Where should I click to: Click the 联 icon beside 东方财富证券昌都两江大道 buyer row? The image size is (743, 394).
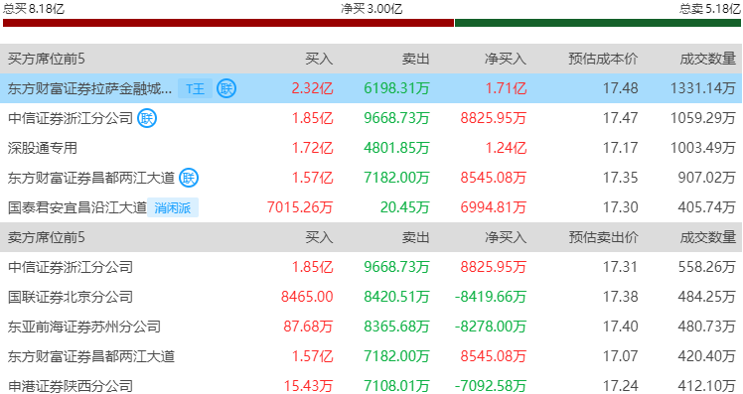pos(189,178)
